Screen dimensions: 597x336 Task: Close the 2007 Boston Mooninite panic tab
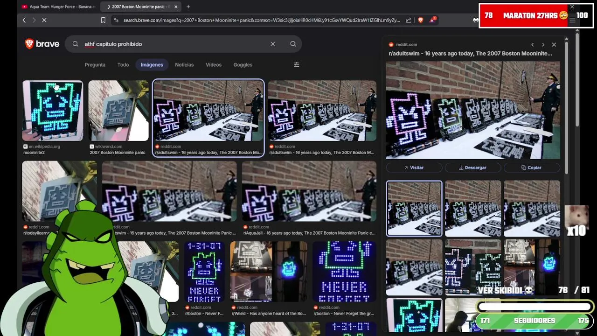click(x=176, y=7)
